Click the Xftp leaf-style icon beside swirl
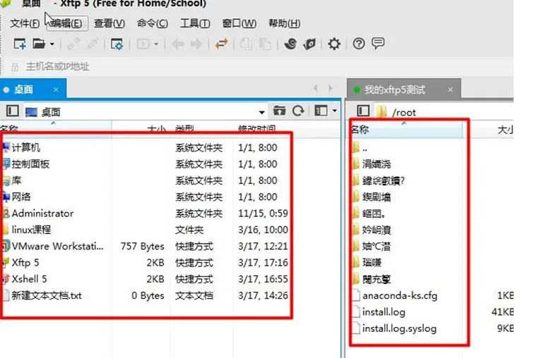This screenshot has height=358, width=539. (x=309, y=44)
